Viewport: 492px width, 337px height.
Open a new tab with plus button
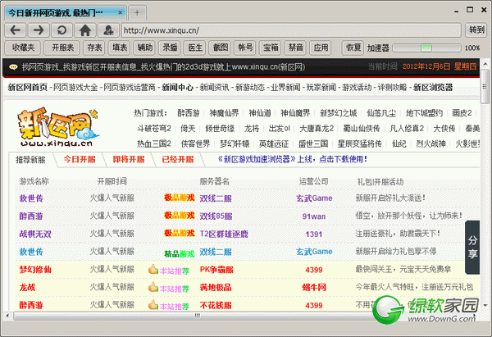pyautogui.click(x=137, y=12)
